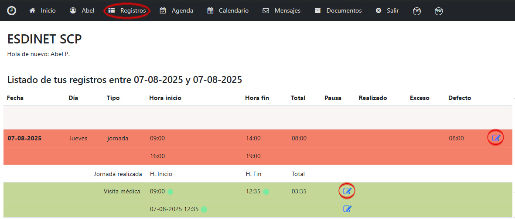Switch language to CAT
515x219 pixels.
click(417, 11)
